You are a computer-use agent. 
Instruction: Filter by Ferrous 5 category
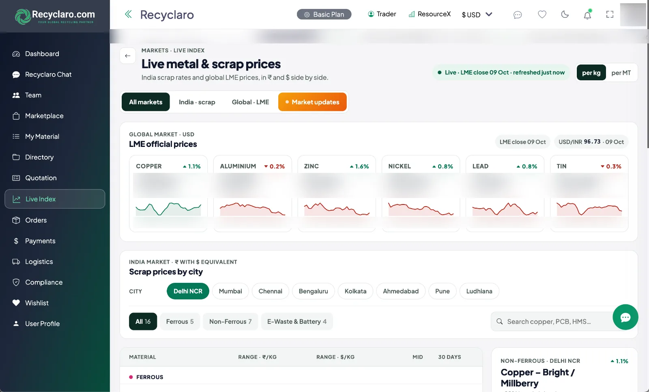(180, 321)
